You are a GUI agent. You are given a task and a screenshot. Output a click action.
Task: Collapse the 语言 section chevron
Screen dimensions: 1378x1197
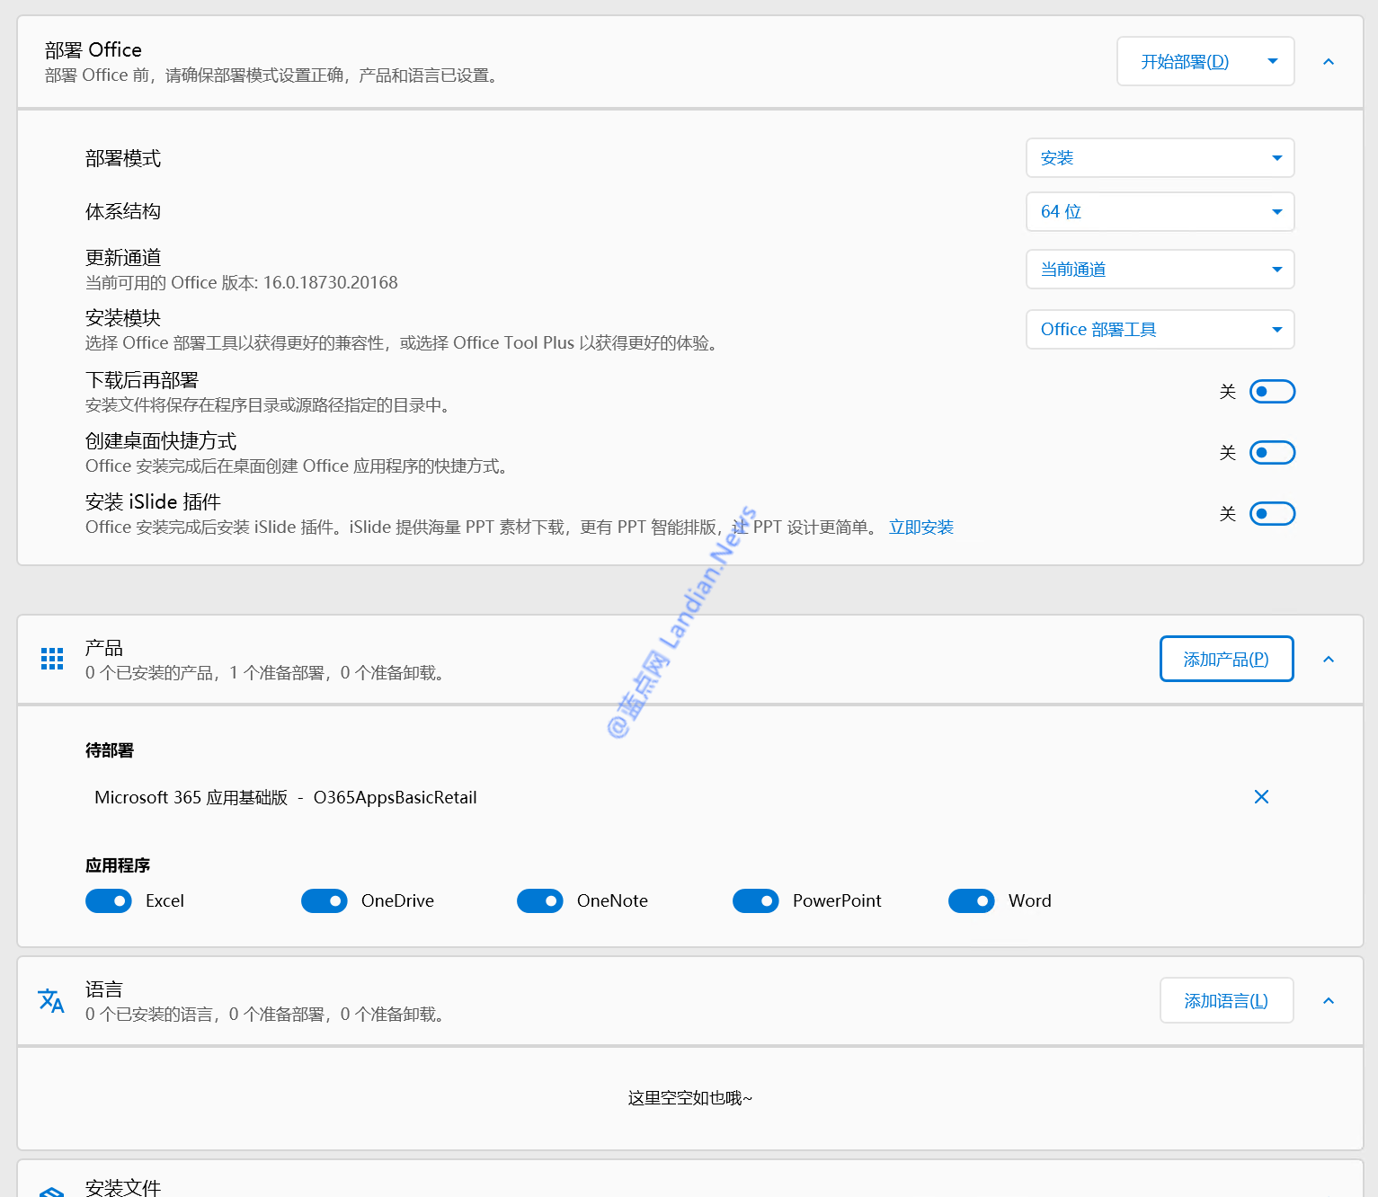click(1329, 1001)
